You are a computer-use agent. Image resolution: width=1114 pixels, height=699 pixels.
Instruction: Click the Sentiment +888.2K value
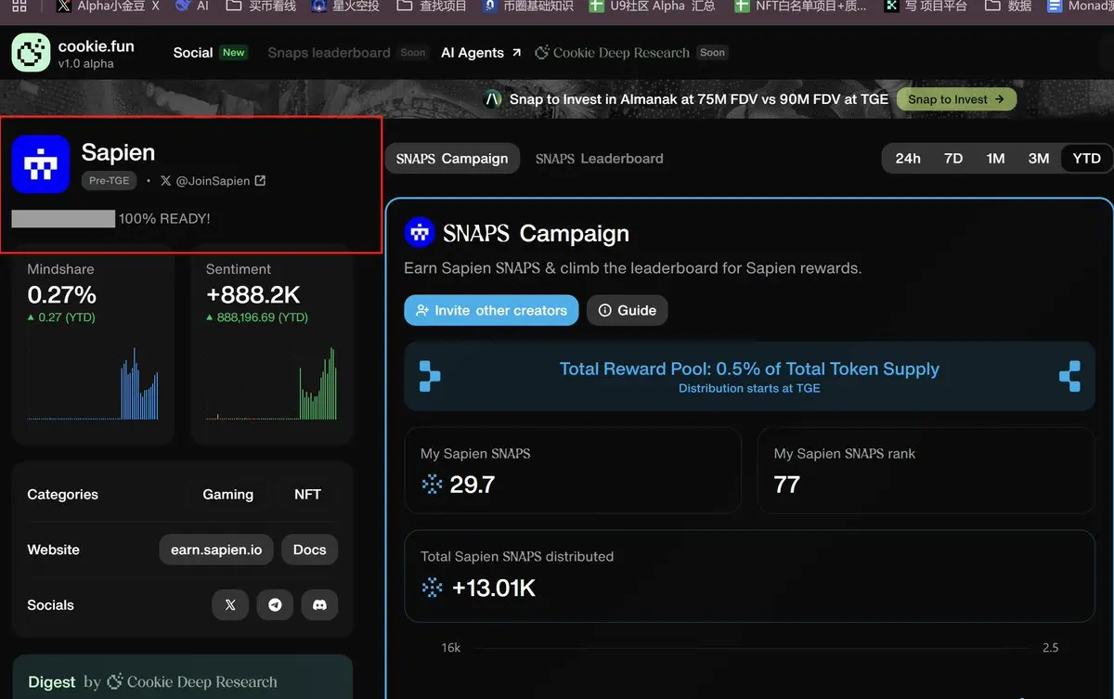pyautogui.click(x=253, y=295)
